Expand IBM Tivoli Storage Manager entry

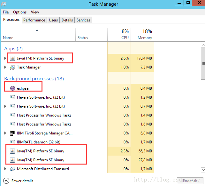(x=5, y=133)
